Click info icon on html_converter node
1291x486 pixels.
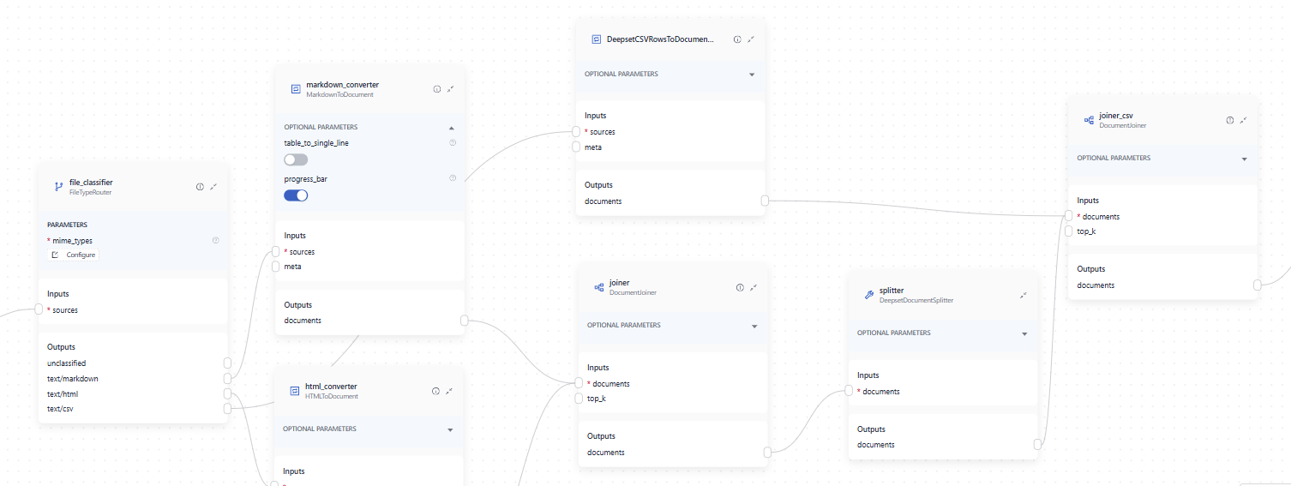point(435,391)
